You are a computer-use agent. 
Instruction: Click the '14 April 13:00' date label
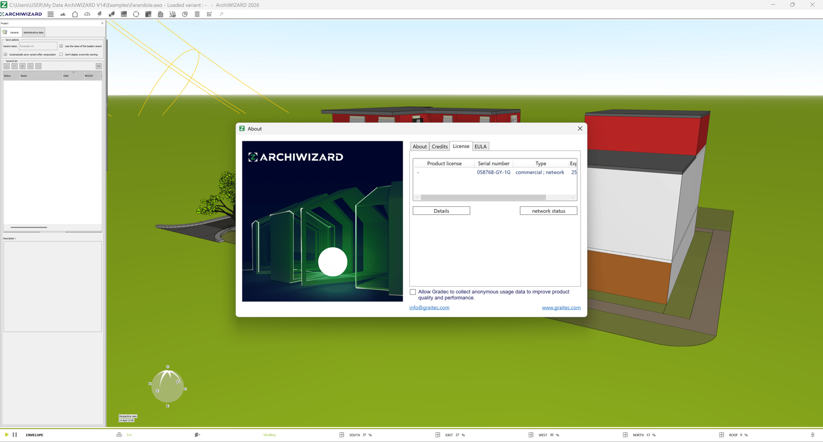[127, 420]
